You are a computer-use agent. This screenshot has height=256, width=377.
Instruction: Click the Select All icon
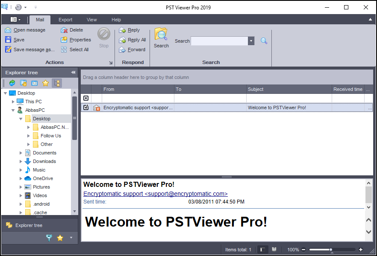[x=64, y=49]
